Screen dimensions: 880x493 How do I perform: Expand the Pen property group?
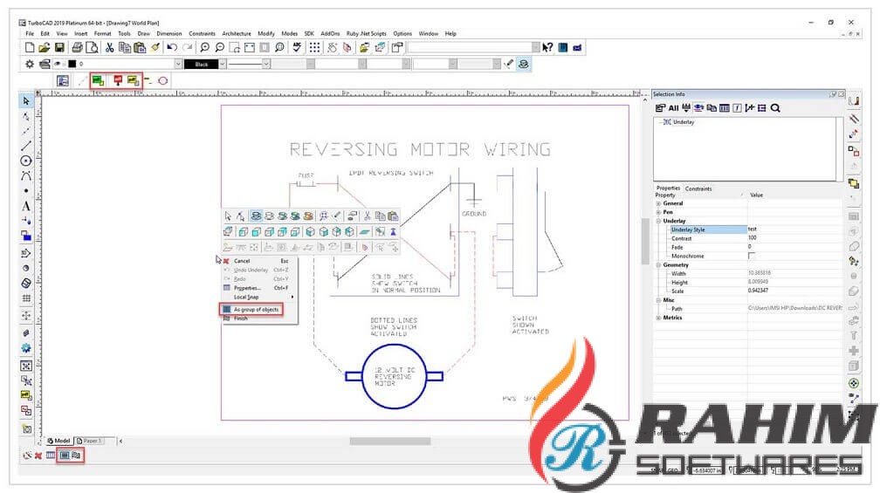tap(659, 212)
